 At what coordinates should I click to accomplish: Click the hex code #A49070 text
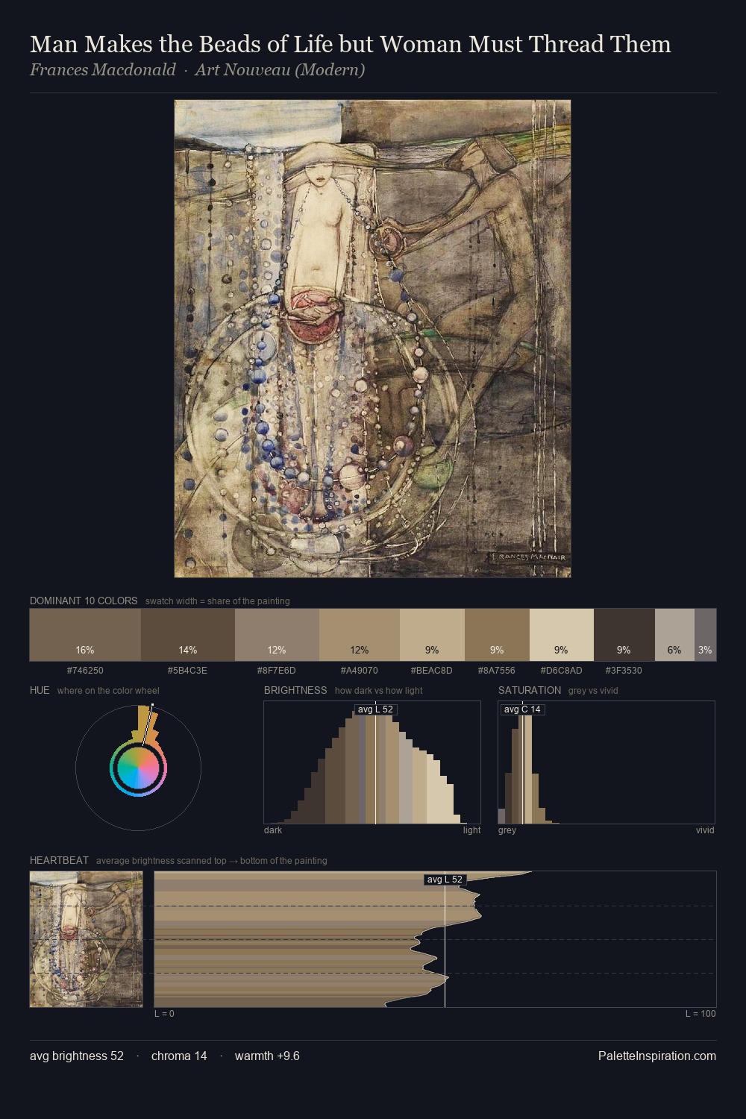pos(359,670)
